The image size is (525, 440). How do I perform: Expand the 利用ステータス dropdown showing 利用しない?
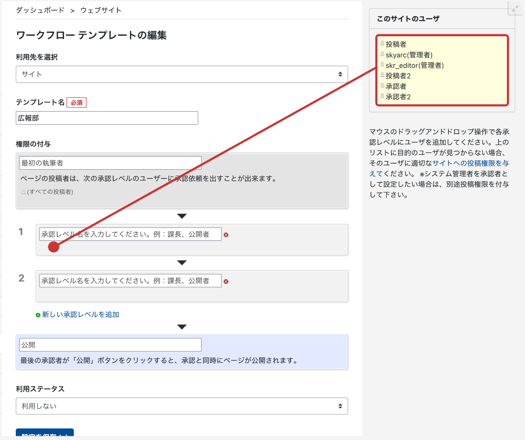181,406
